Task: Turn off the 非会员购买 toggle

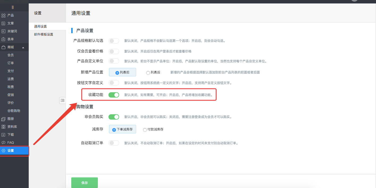Action: pos(114,117)
